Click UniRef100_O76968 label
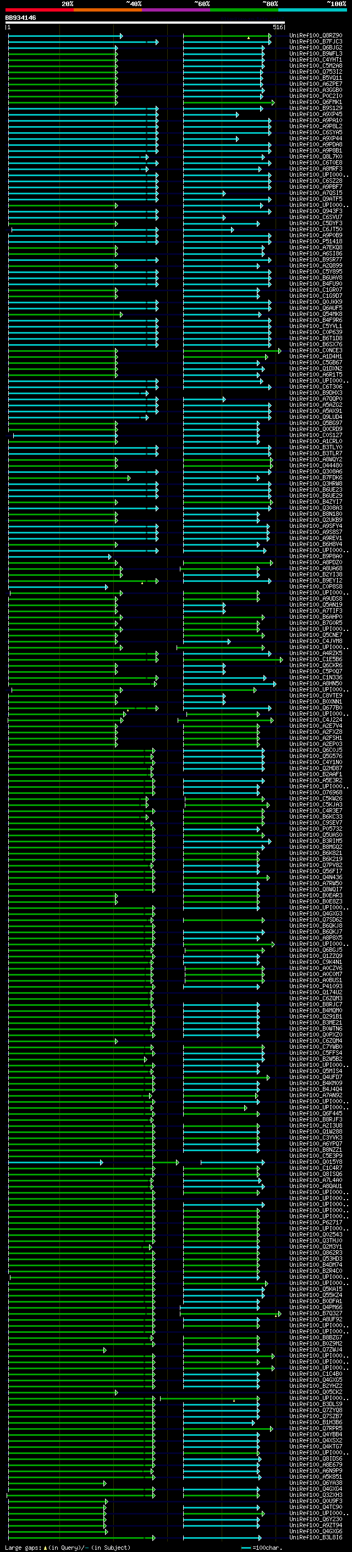The image size is (352, 1552). point(316,793)
